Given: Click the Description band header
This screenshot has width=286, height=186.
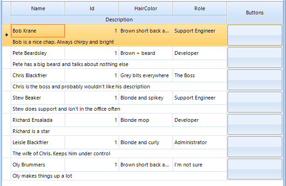Looking at the screenshot, I should coord(119,20).
